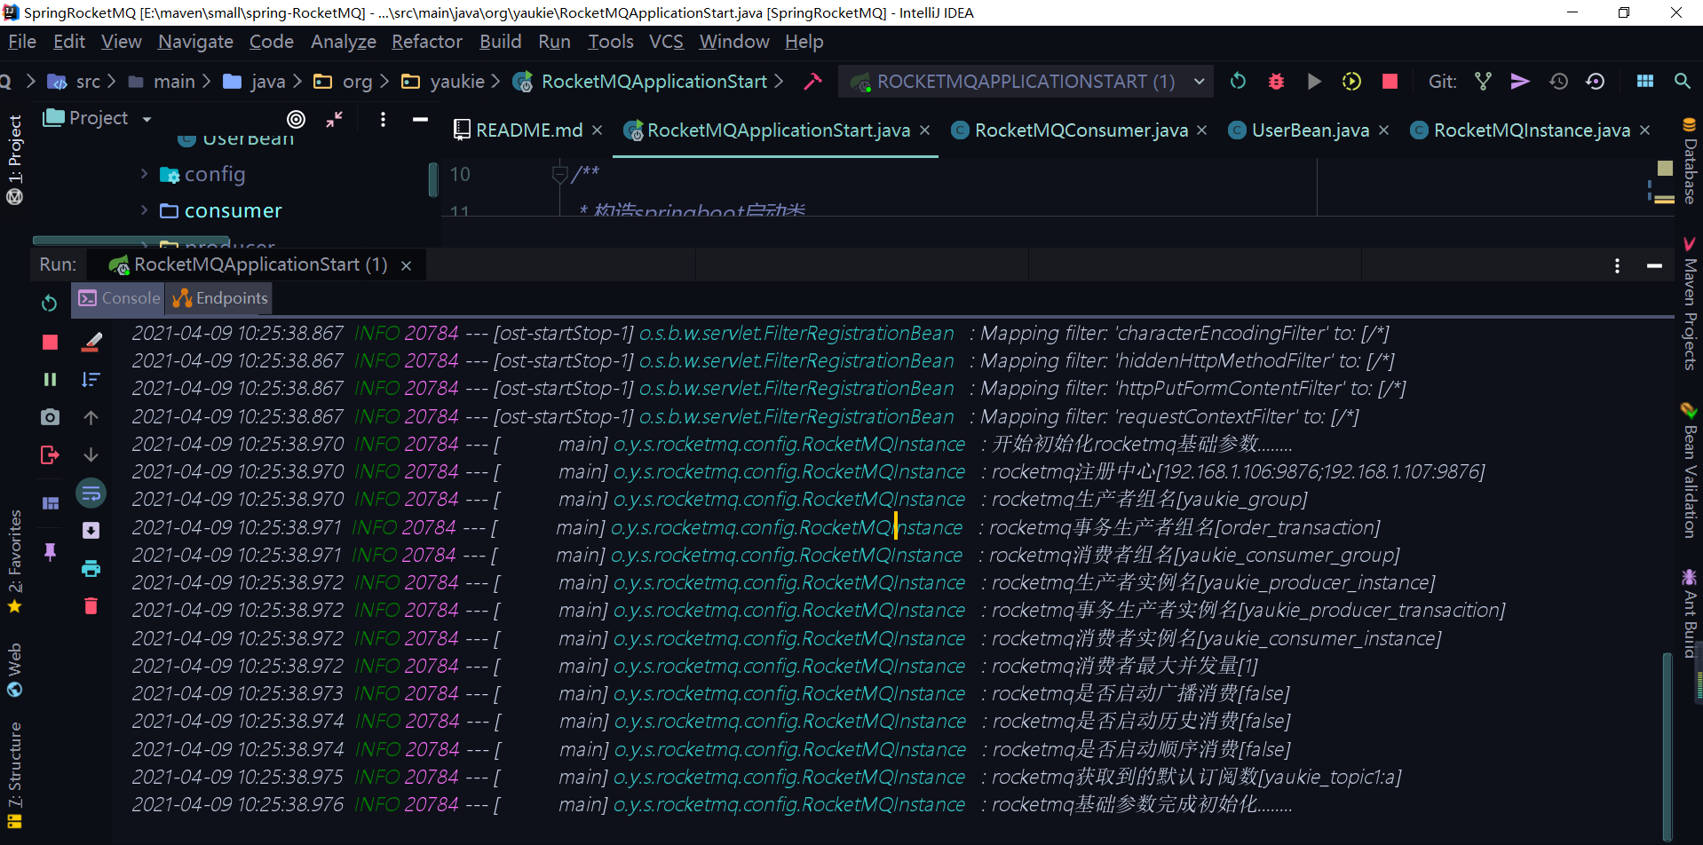
Task: Open the Run panel options menu
Action: (x=1617, y=265)
